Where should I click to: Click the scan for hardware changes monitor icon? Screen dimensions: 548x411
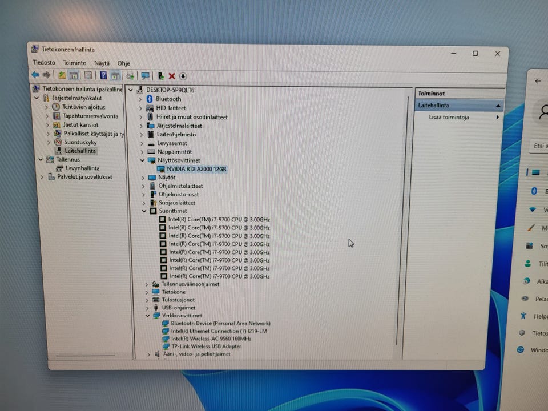click(145, 76)
